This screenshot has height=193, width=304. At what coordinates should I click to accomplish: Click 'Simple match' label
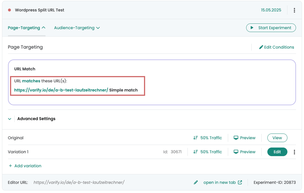(123, 90)
